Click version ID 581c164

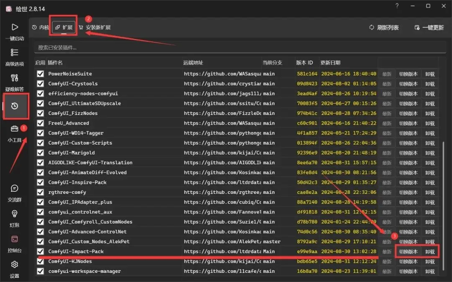(x=307, y=74)
